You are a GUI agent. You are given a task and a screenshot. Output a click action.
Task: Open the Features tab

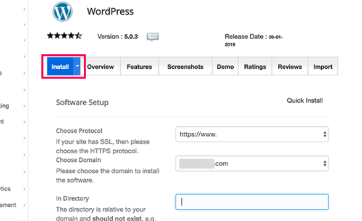[139, 67]
